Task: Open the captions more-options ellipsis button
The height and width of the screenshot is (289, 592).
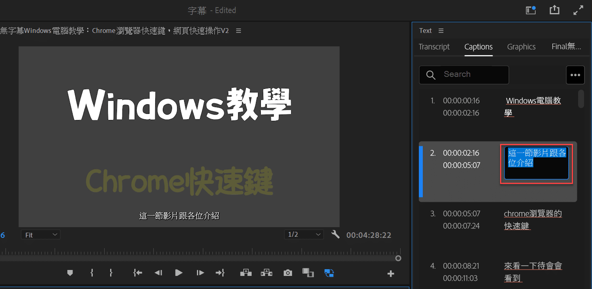Action: (575, 75)
